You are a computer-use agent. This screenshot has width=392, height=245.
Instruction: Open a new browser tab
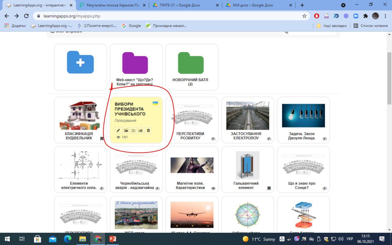(302, 5)
